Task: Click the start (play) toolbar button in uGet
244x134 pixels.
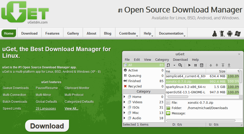Action: 189,65
